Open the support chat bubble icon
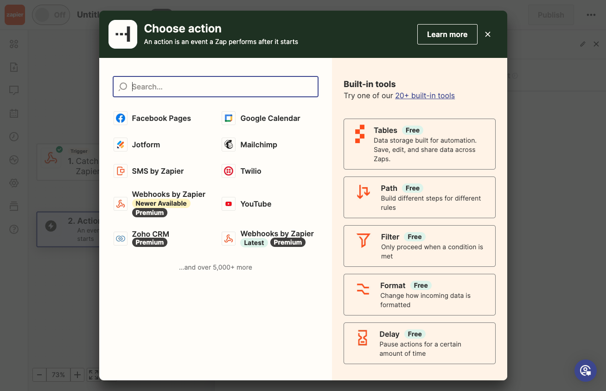The image size is (606, 391). pos(586,371)
